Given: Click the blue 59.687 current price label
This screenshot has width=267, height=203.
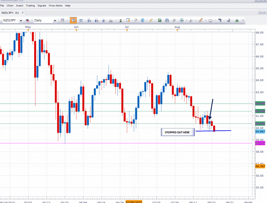Looking at the screenshot, I should (x=260, y=132).
